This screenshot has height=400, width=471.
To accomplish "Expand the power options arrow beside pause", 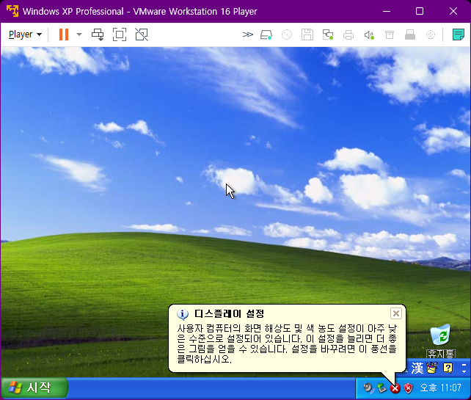I will pyautogui.click(x=79, y=34).
